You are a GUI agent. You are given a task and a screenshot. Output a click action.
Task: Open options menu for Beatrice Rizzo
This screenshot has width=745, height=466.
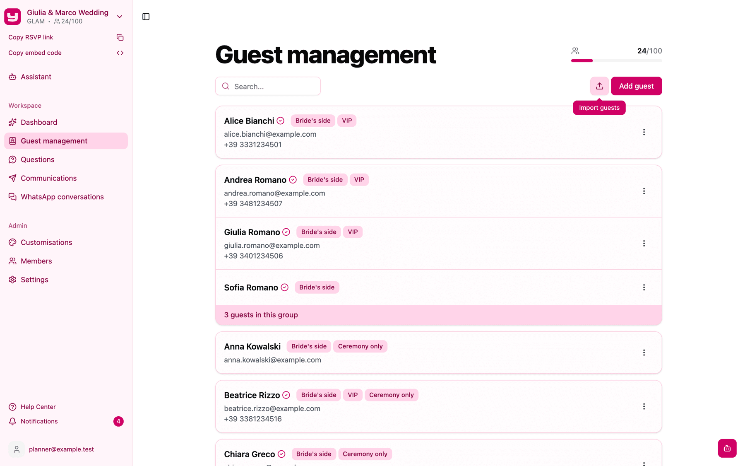(x=644, y=406)
